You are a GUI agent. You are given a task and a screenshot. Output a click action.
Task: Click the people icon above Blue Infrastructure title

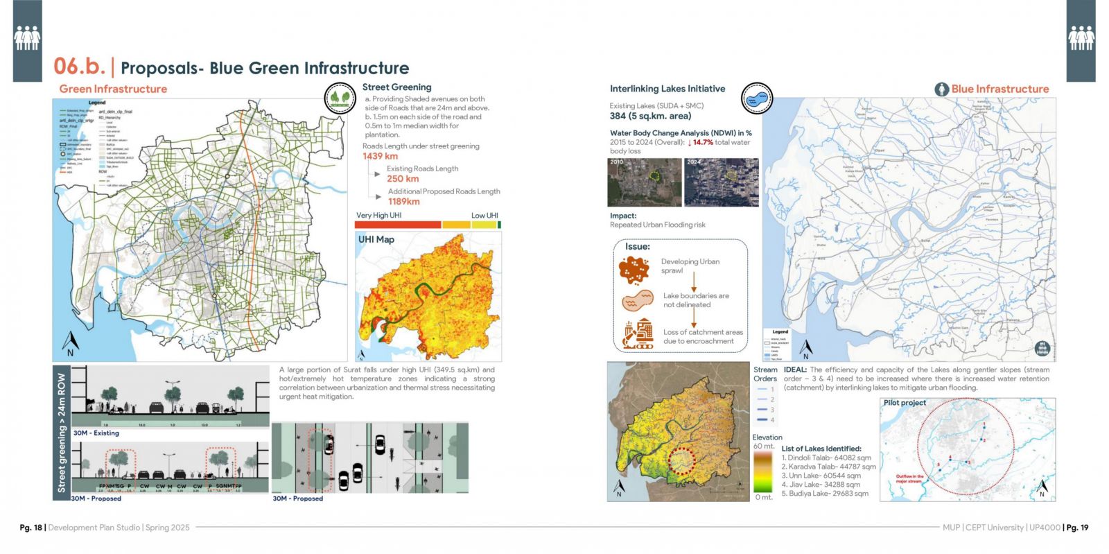pyautogui.click(x=1081, y=37)
